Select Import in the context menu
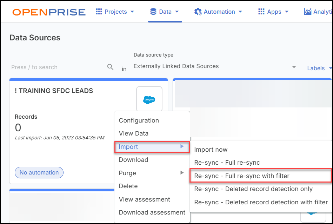The width and height of the screenshot is (333, 224). [152, 147]
